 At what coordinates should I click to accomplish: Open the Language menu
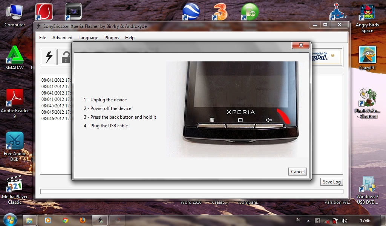click(88, 38)
